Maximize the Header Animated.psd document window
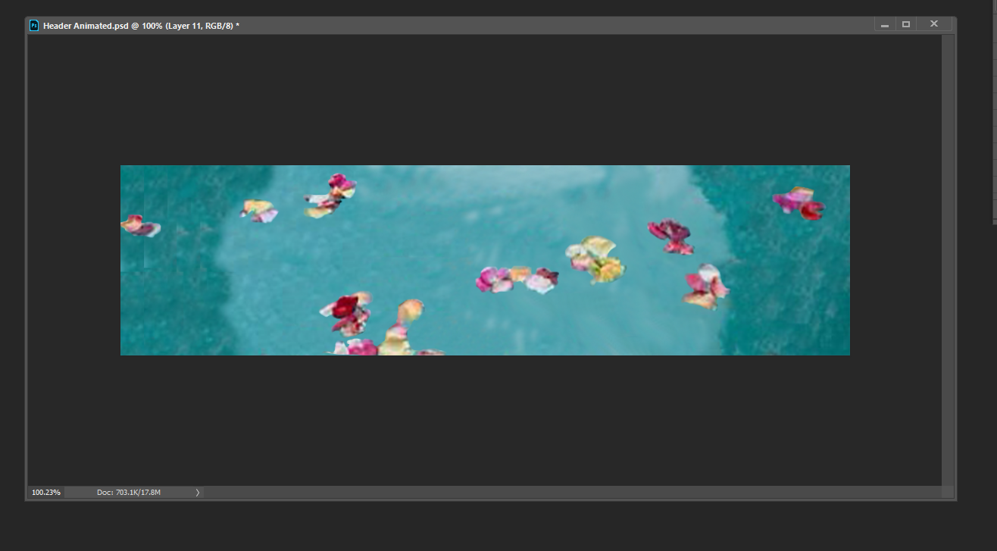The height and width of the screenshot is (551, 997). tap(905, 24)
